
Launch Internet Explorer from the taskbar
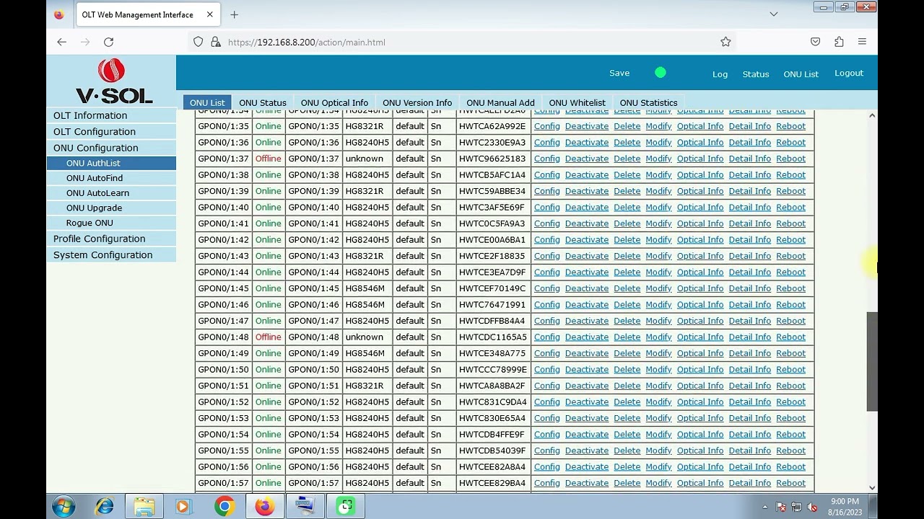point(105,507)
